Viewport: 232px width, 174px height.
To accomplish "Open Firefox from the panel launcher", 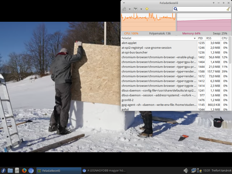I will pyautogui.click(x=24, y=171).
